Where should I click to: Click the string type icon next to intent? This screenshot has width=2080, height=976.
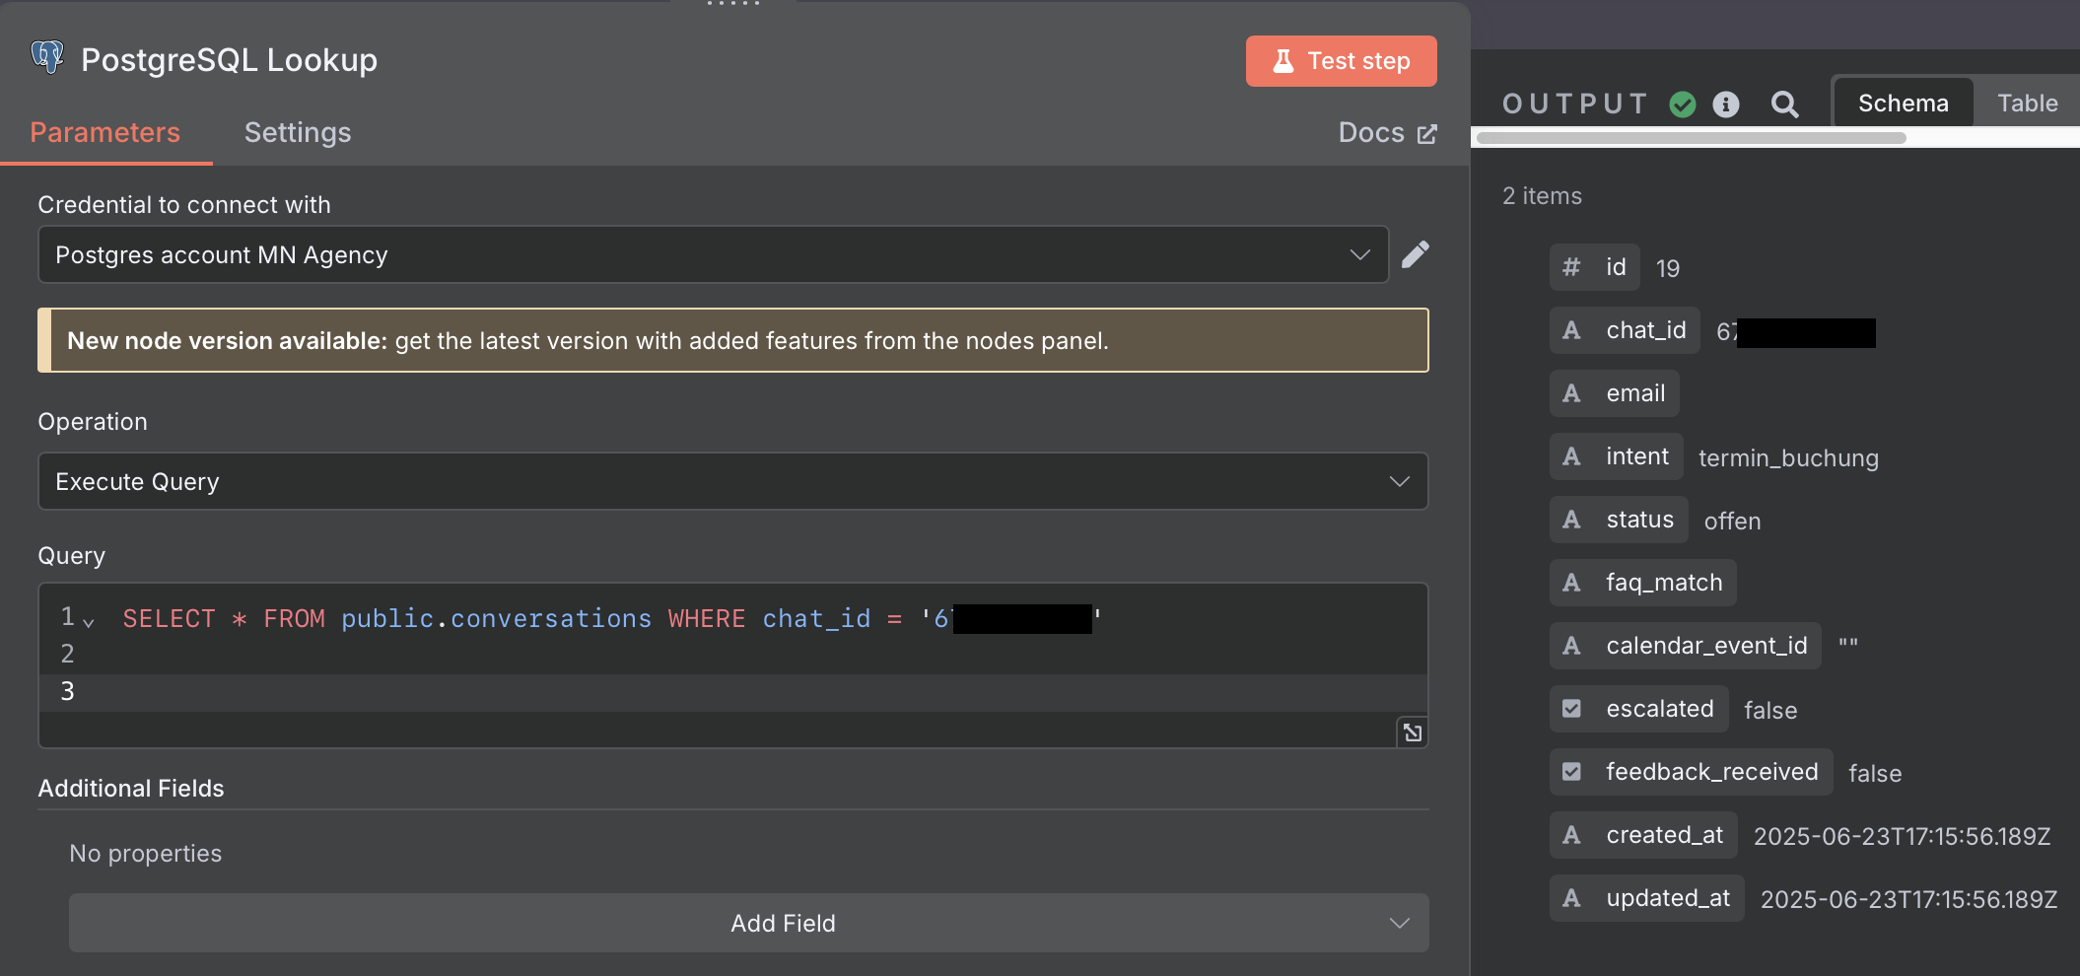(1571, 456)
